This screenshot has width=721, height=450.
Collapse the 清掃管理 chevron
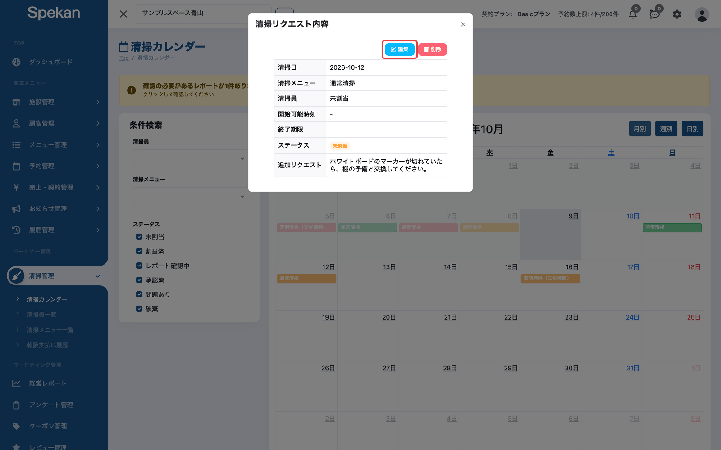98,276
